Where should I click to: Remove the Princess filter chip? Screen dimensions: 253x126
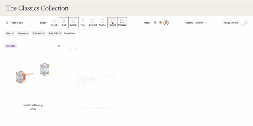[43, 33]
